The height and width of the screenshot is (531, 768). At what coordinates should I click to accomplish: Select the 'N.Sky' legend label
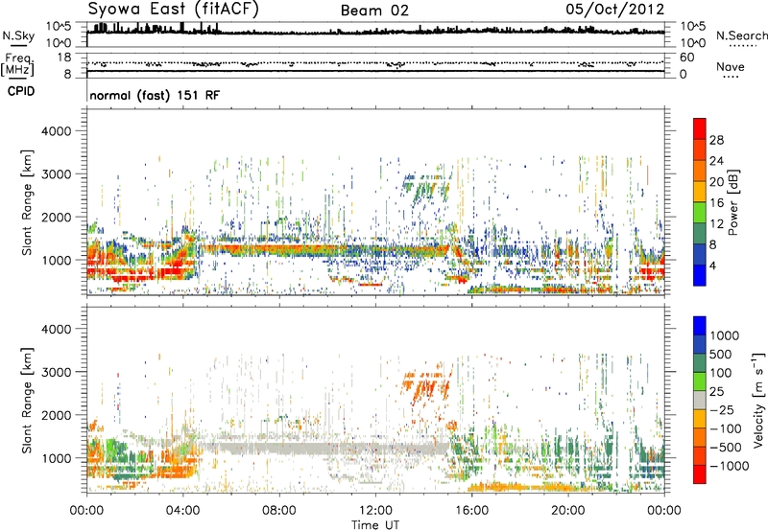(18, 35)
